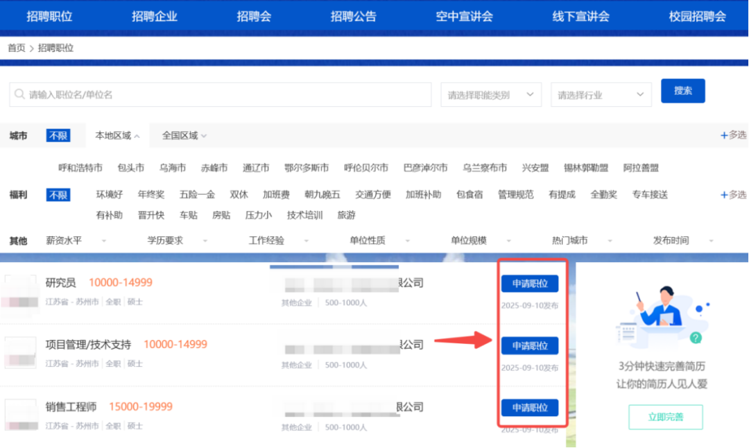Open the 发布时间 publish-date dropdown
This screenshot has height=448, width=749.
point(671,240)
